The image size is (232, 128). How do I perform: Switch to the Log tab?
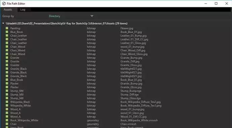23,10
